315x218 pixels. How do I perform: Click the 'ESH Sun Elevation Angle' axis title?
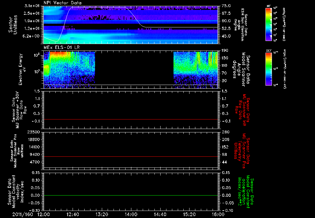tap(241, 25)
